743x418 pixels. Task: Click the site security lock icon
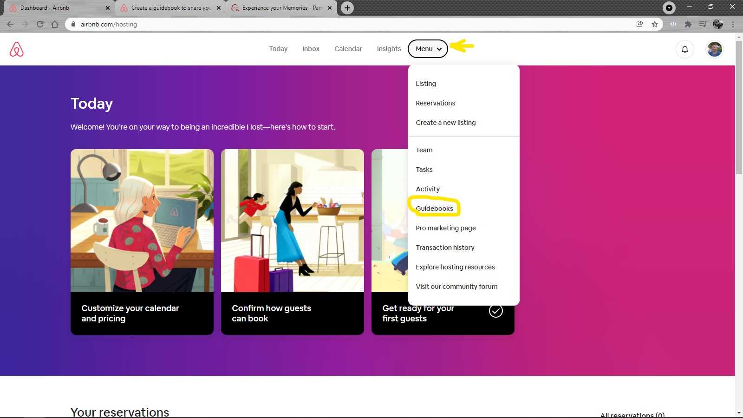(73, 24)
